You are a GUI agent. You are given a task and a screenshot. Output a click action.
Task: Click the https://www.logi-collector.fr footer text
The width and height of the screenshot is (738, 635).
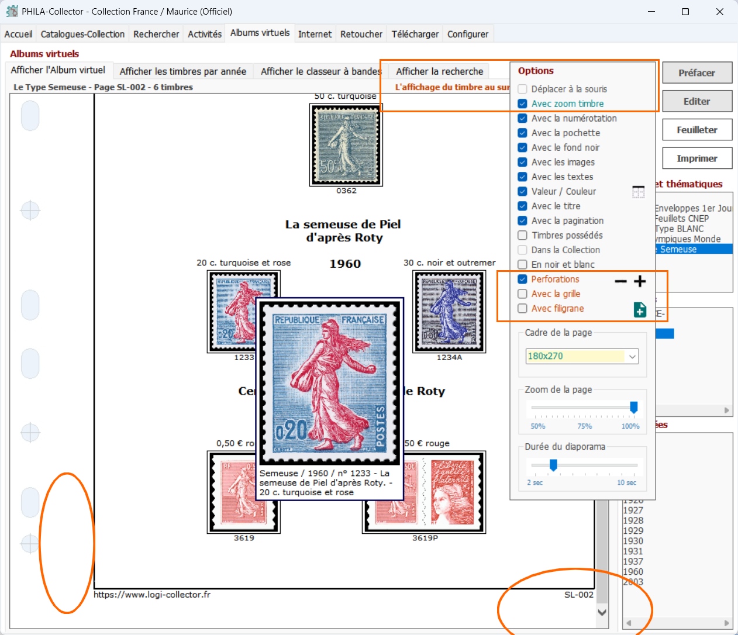(x=152, y=595)
